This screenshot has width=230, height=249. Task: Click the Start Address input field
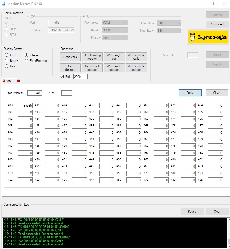click(x=35, y=93)
